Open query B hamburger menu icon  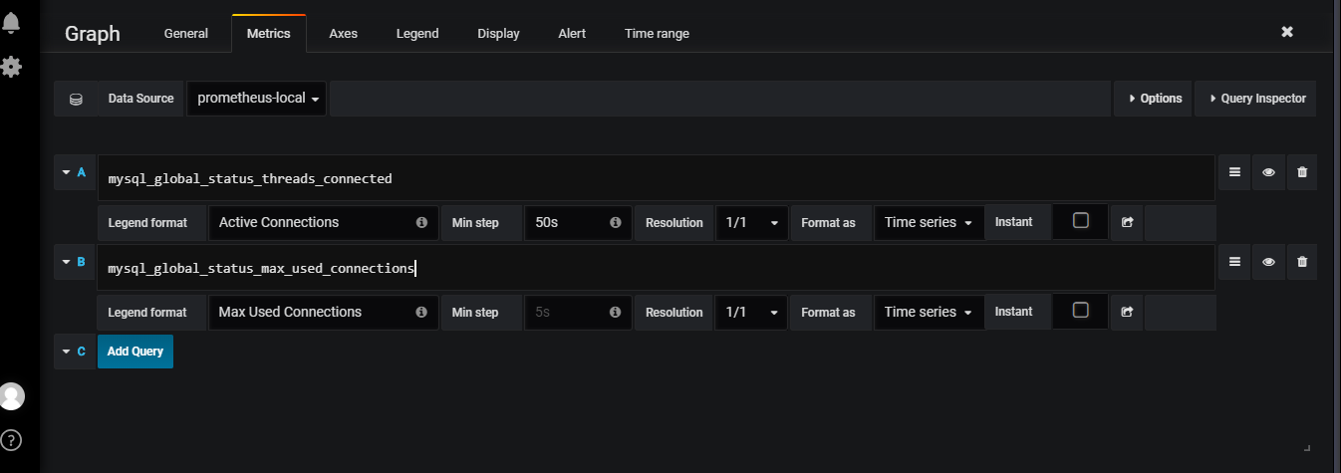coord(1234,262)
